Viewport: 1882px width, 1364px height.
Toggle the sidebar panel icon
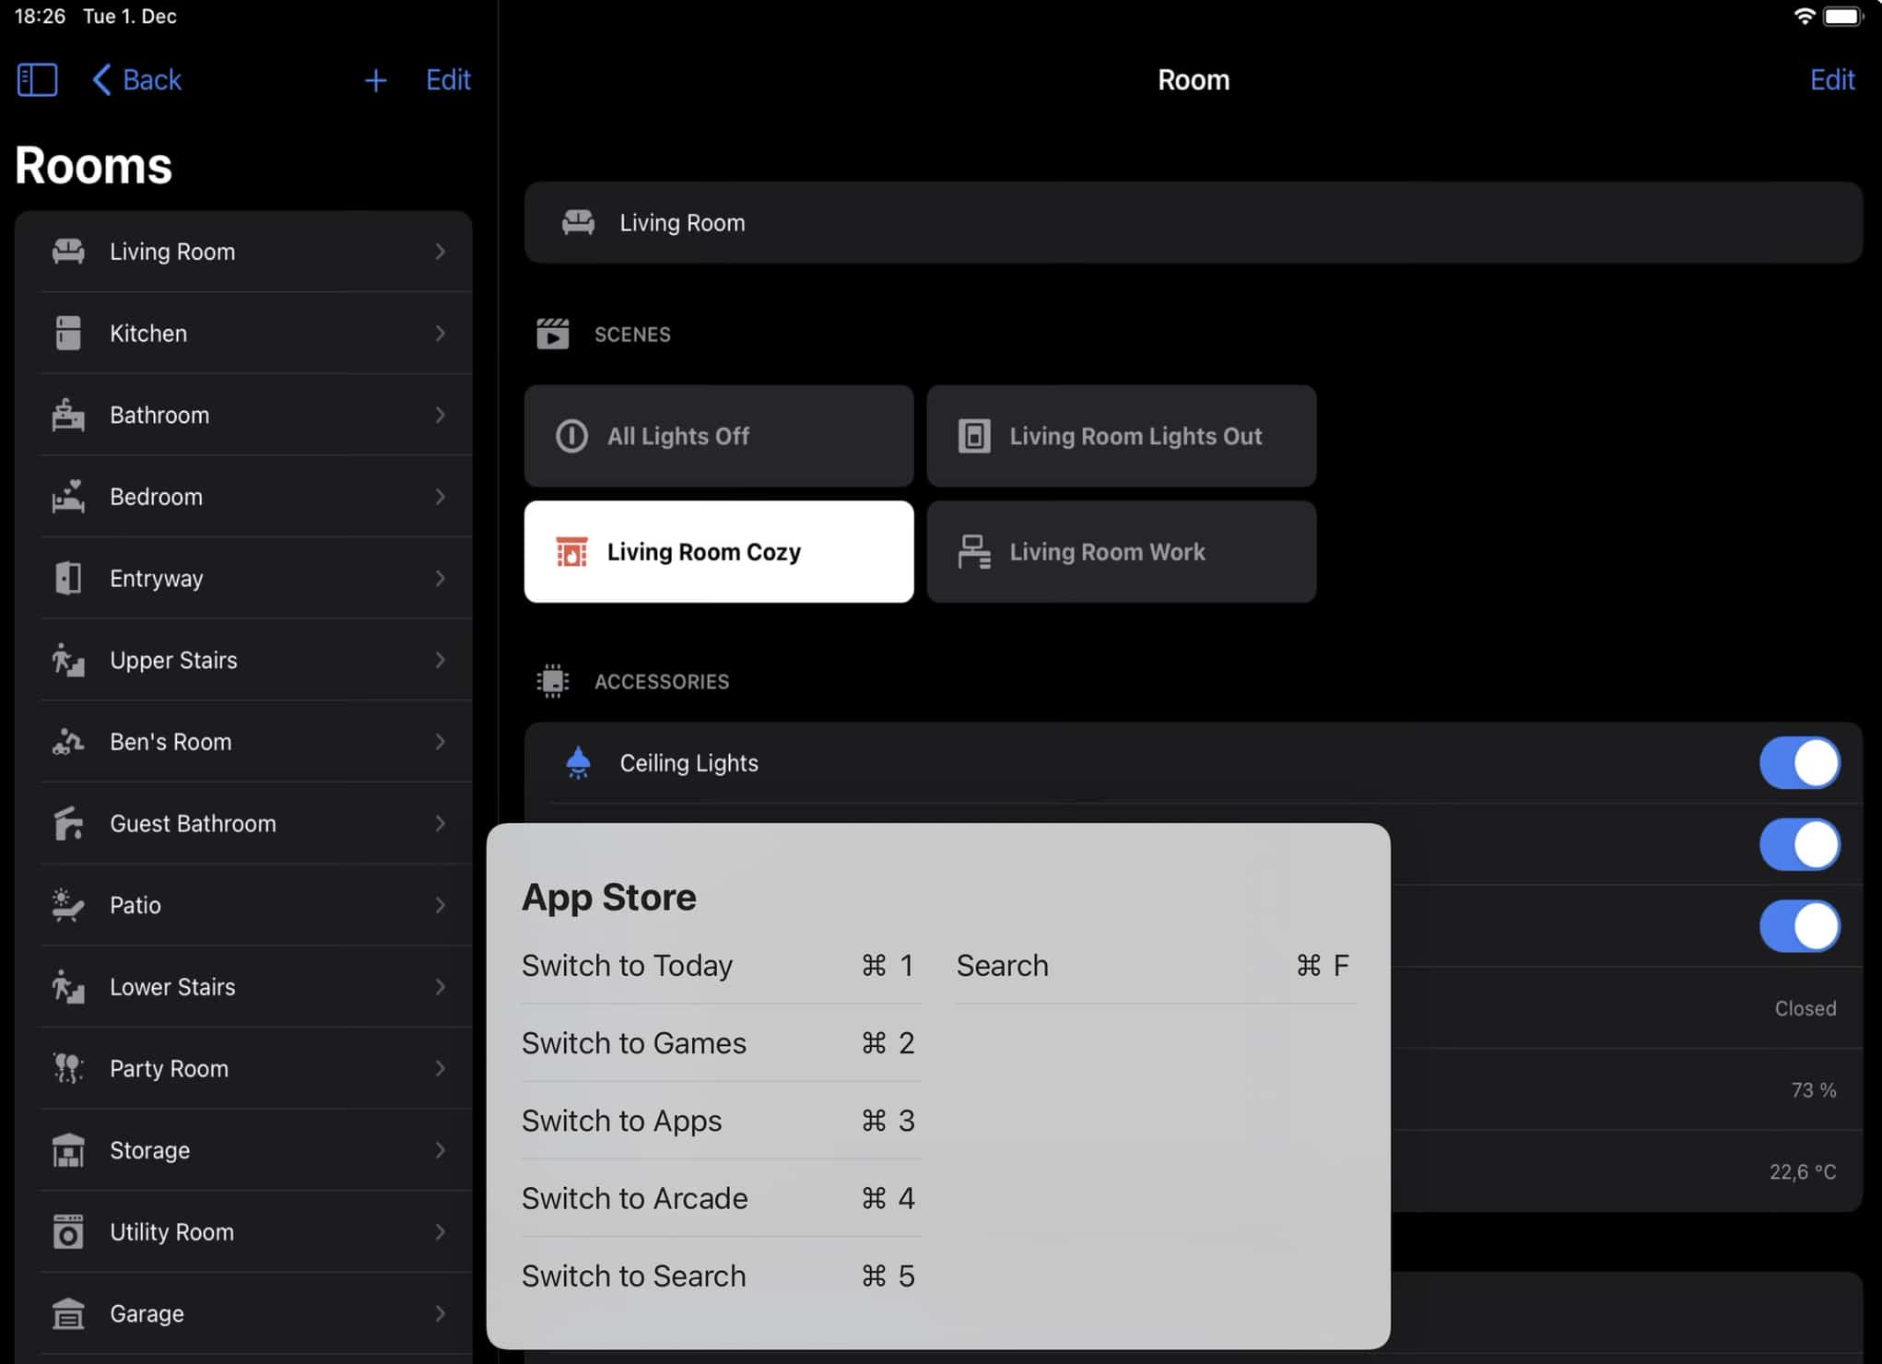37,79
